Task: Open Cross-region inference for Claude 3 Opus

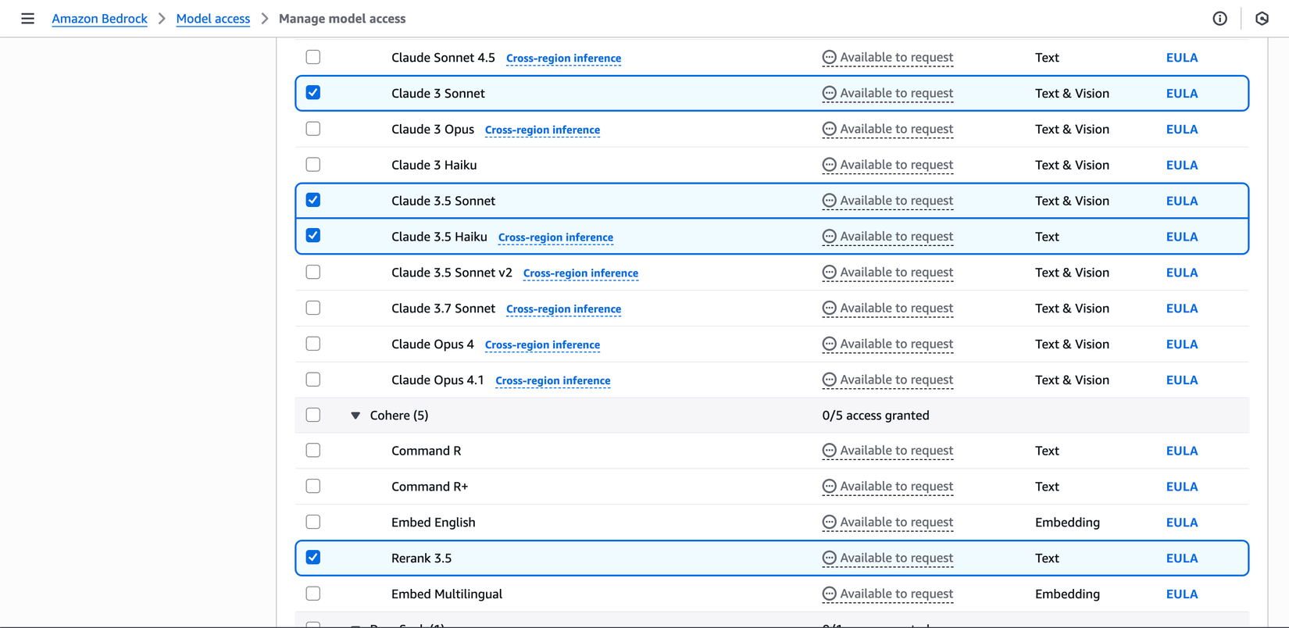Action: pos(542,130)
